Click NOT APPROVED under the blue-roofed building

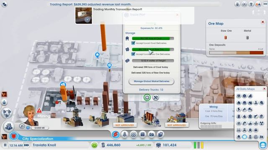point(125,125)
